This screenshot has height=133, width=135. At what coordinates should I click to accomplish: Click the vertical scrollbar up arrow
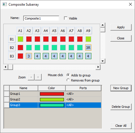(103, 25)
